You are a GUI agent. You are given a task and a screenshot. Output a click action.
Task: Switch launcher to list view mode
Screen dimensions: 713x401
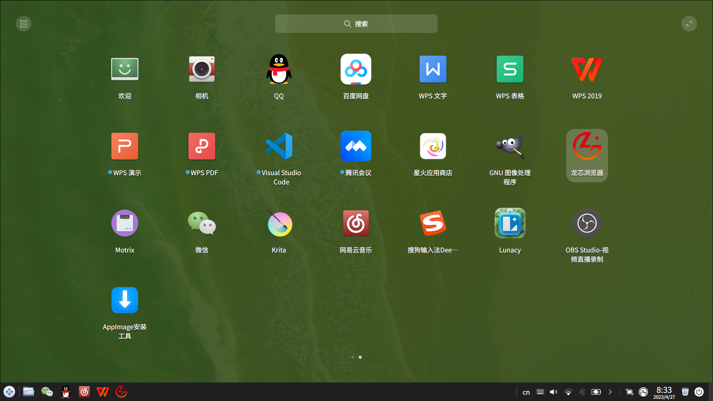tap(23, 23)
